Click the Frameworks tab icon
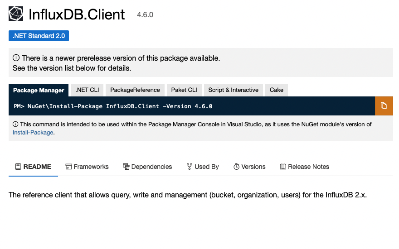Image resolution: width=399 pixels, height=249 pixels. point(68,167)
